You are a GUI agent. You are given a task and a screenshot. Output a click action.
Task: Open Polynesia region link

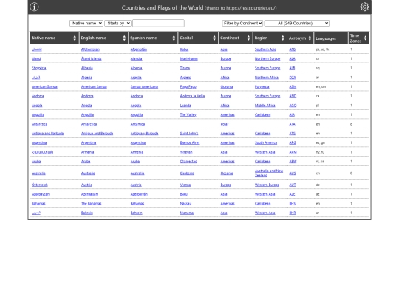tap(262, 86)
